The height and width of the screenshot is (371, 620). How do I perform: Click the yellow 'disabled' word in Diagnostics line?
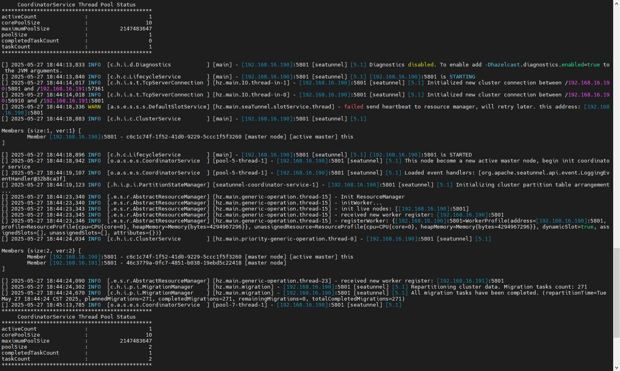point(420,65)
